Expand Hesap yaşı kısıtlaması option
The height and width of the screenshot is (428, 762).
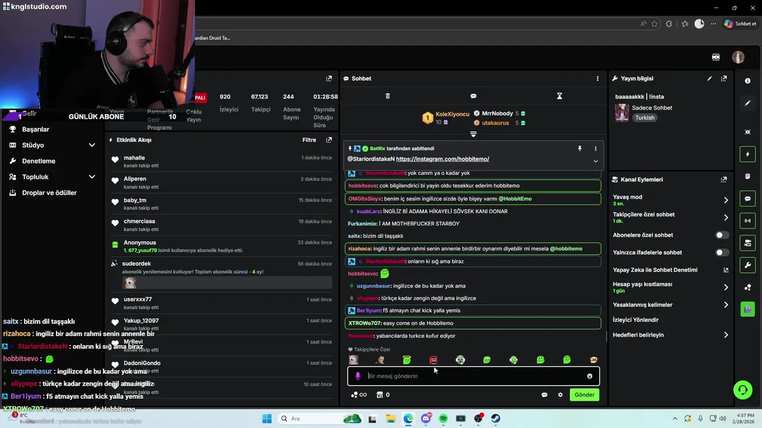[x=726, y=287]
